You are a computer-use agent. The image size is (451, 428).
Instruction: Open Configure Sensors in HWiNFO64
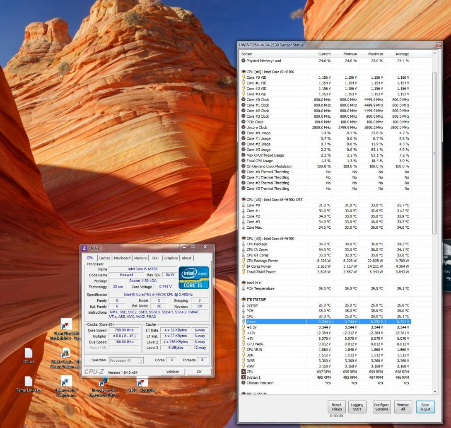pyautogui.click(x=382, y=407)
